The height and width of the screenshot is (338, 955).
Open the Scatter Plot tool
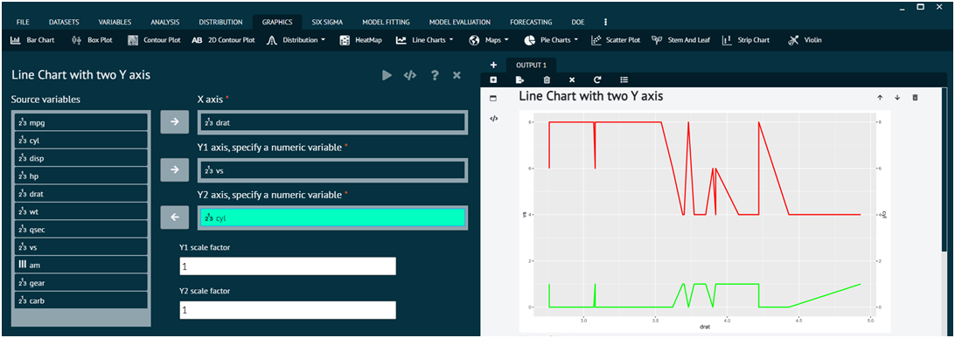click(616, 40)
